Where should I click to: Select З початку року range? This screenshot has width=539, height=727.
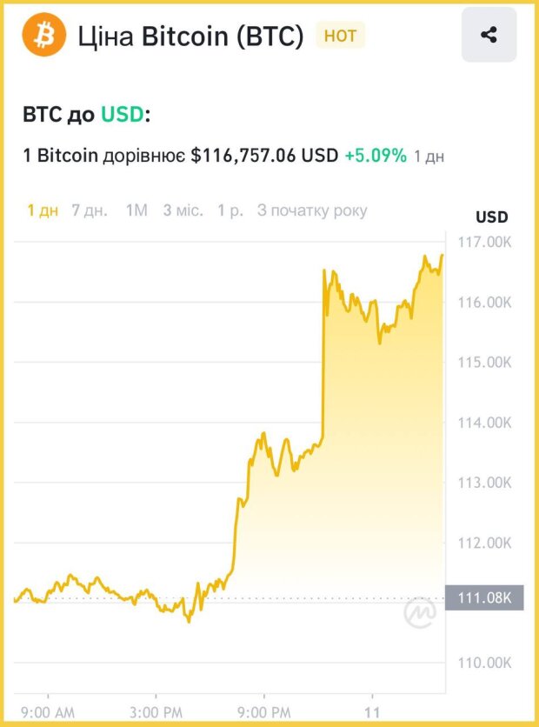[x=312, y=210]
